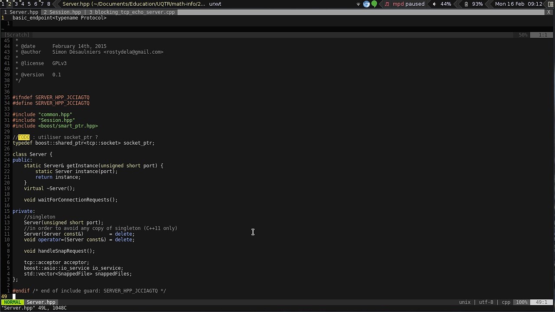Click the unix file format indicator

click(465, 302)
